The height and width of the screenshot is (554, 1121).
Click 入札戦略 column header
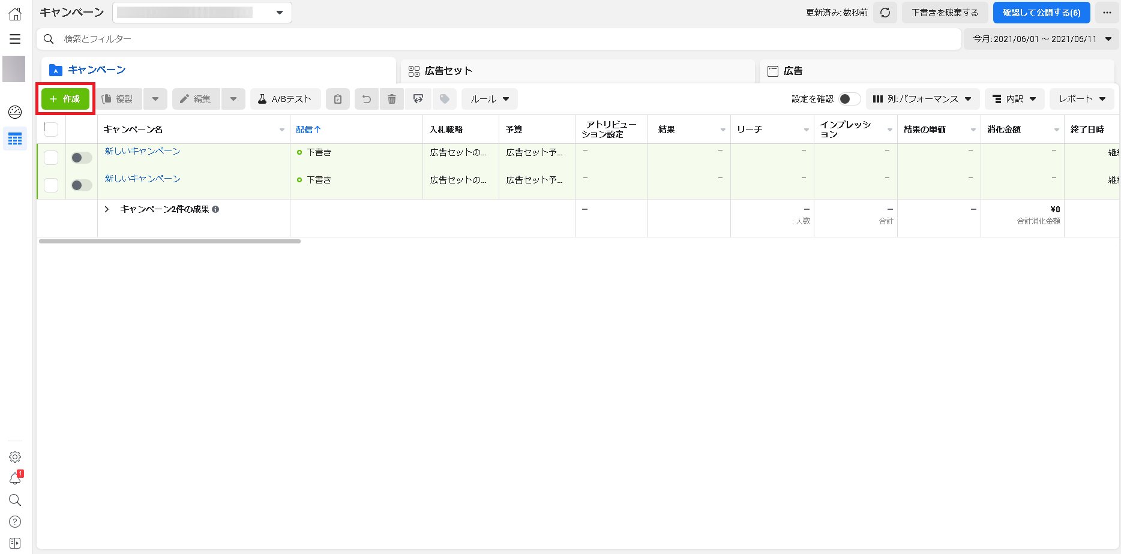446,130
